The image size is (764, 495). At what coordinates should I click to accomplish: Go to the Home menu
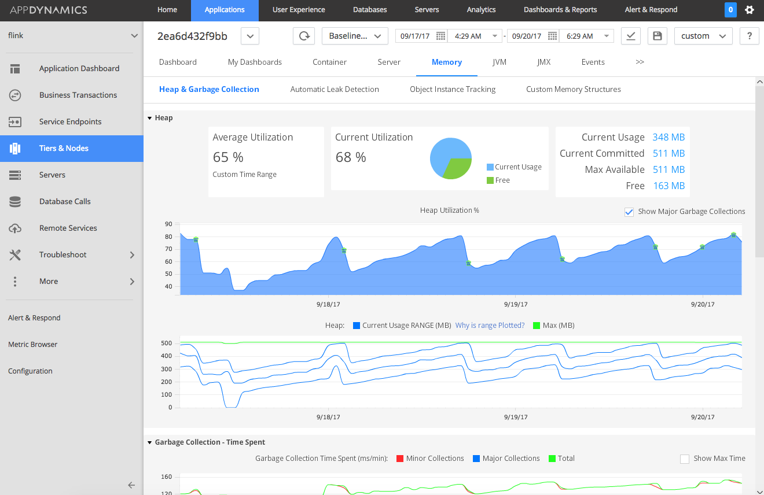click(167, 10)
